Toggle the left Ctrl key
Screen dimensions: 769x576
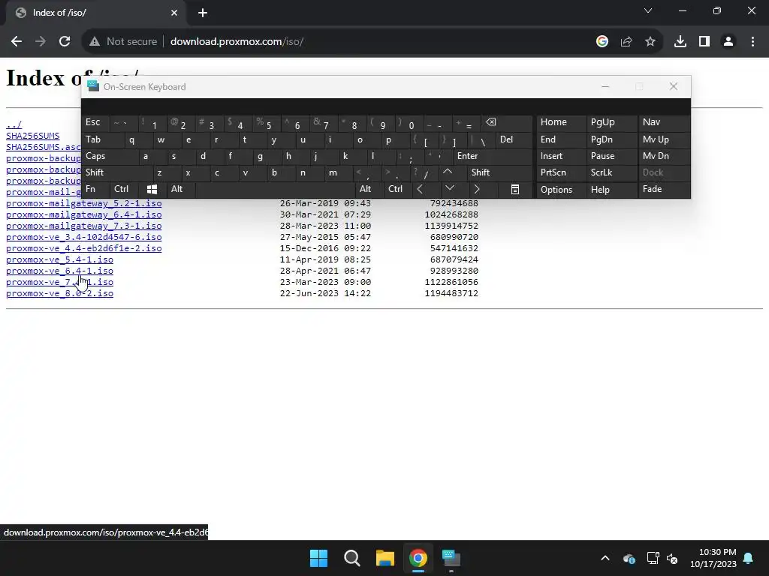pos(124,189)
